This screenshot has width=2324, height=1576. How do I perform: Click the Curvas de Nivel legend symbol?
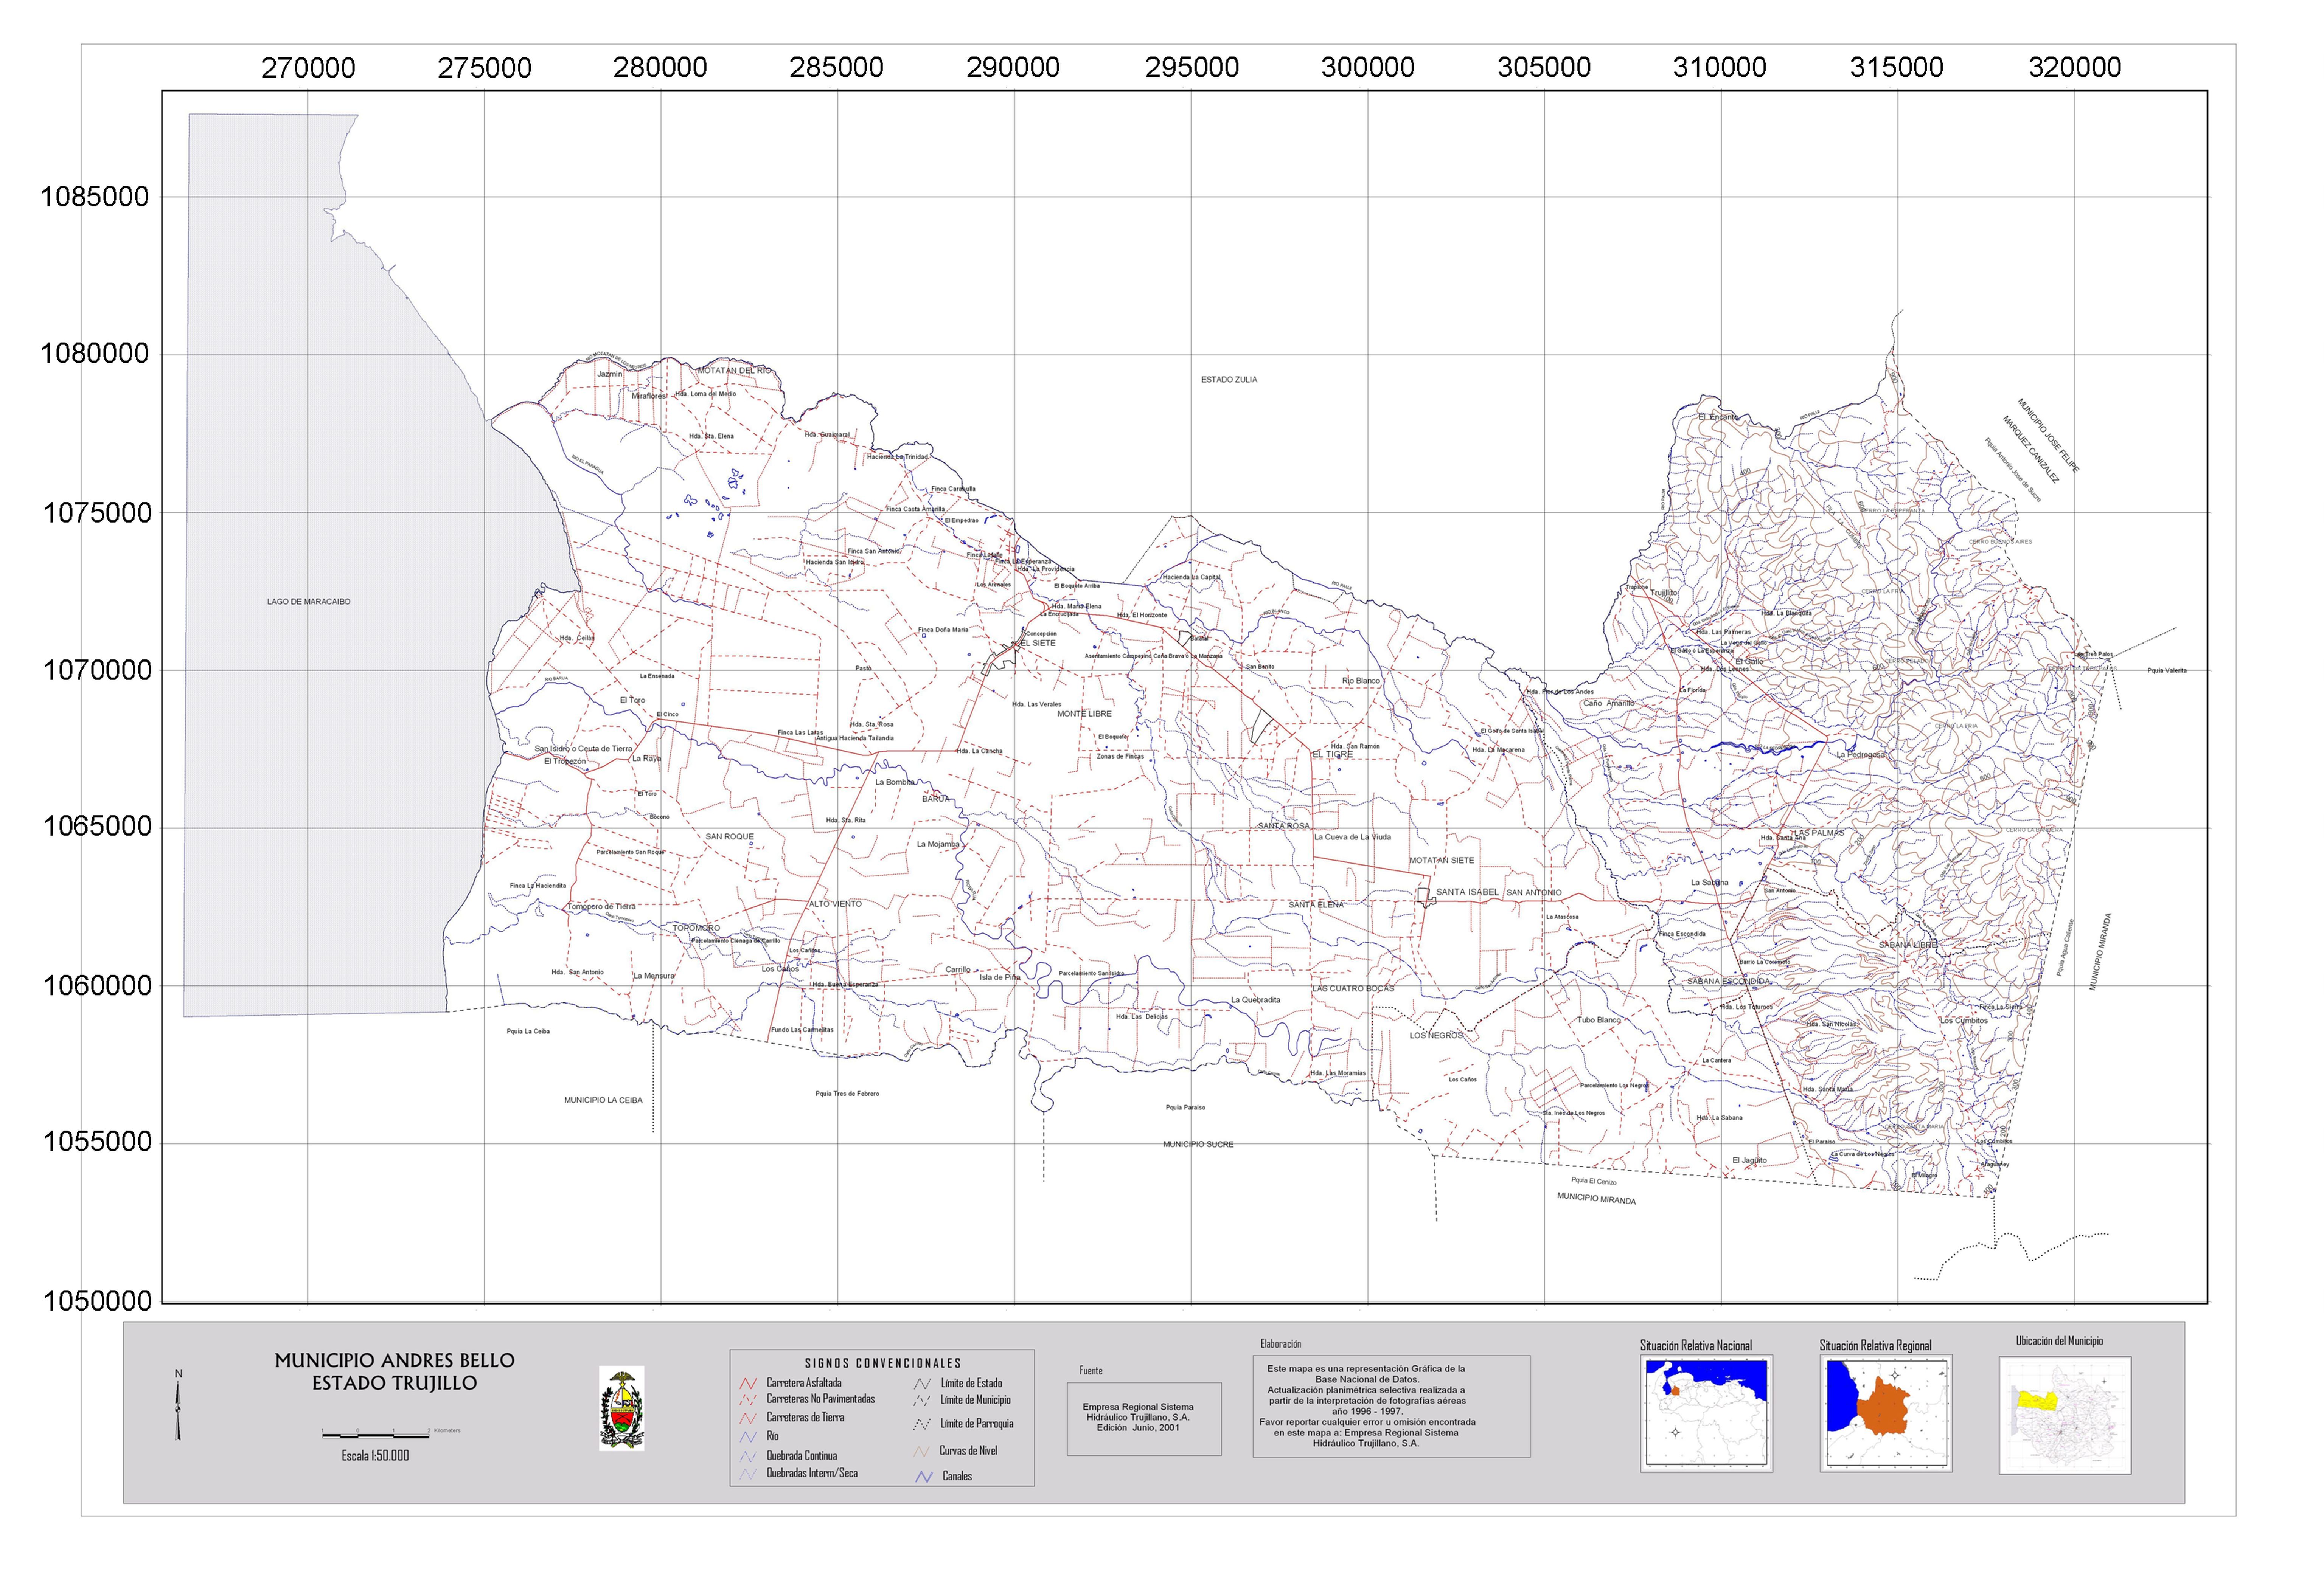(x=922, y=1451)
